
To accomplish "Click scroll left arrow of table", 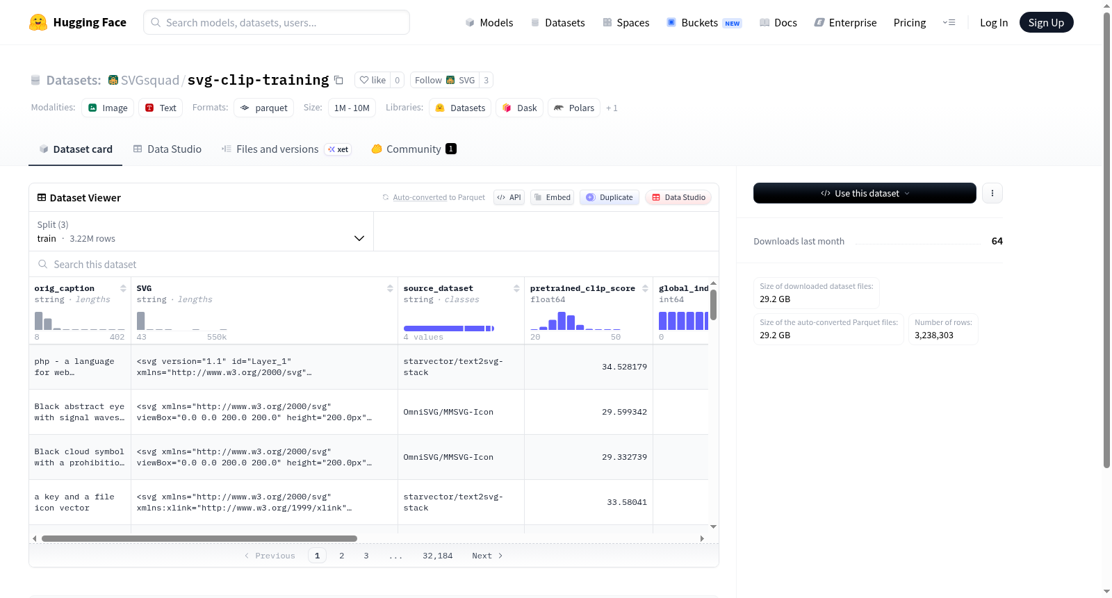I will click(35, 538).
